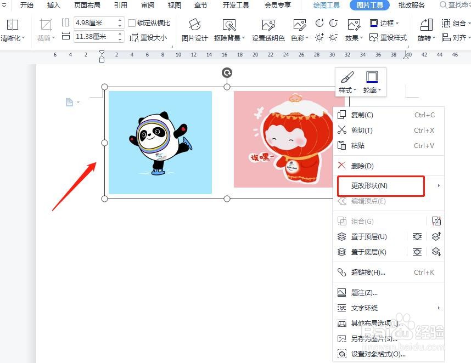This screenshot has width=471, height=363.
Task: Expand the 抠除背景 dropdown arrow
Action: point(243,38)
